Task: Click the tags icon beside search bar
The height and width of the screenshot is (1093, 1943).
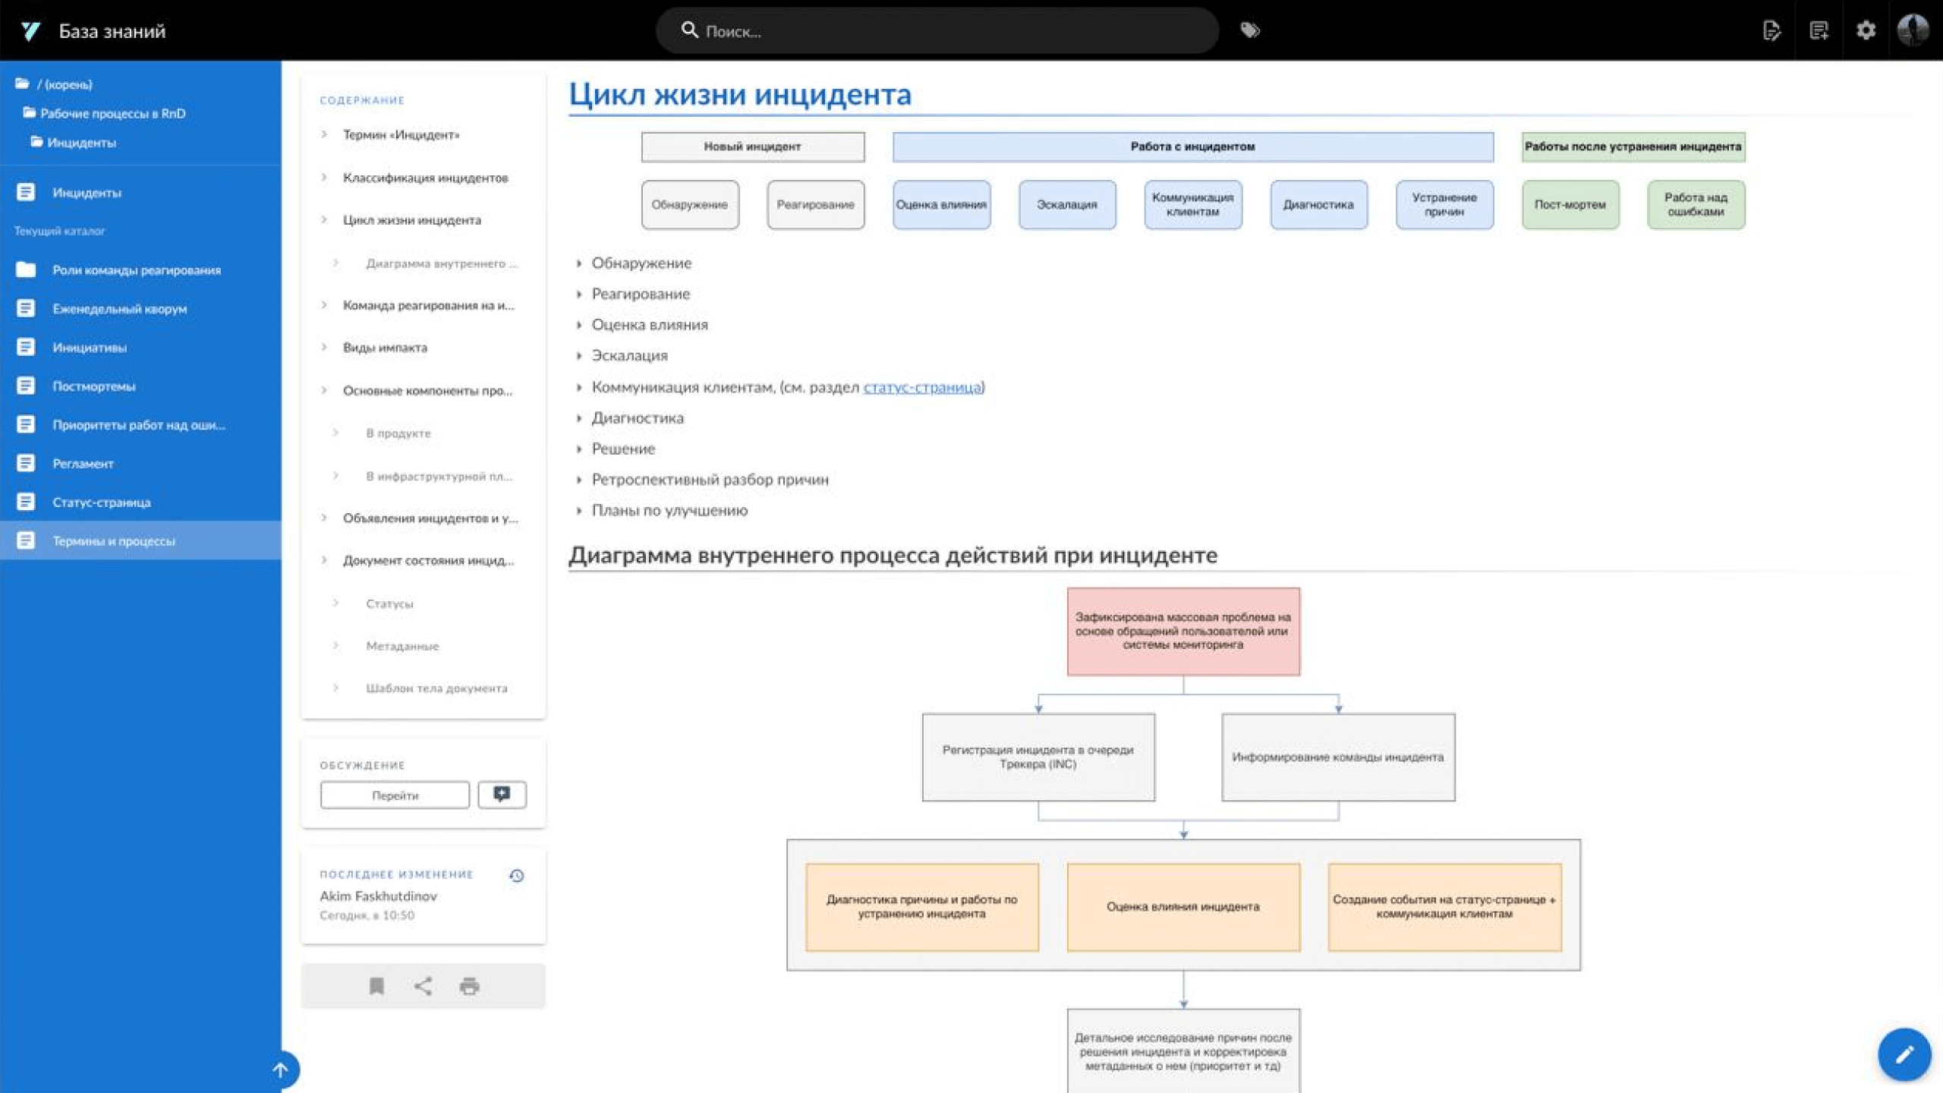Action: (1249, 30)
